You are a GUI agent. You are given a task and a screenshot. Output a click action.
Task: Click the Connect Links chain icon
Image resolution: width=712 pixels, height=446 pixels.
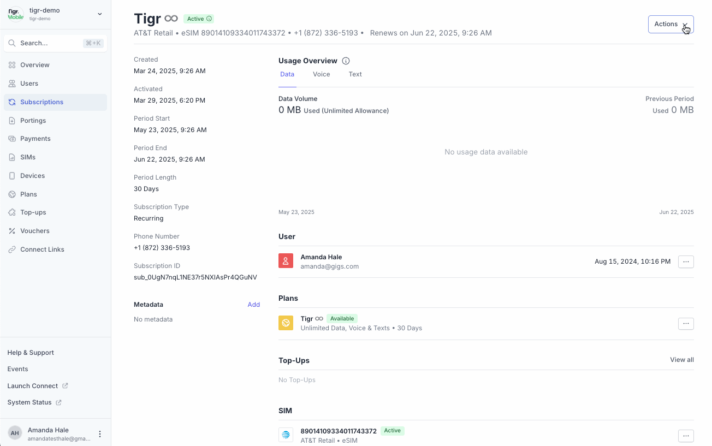click(x=12, y=249)
